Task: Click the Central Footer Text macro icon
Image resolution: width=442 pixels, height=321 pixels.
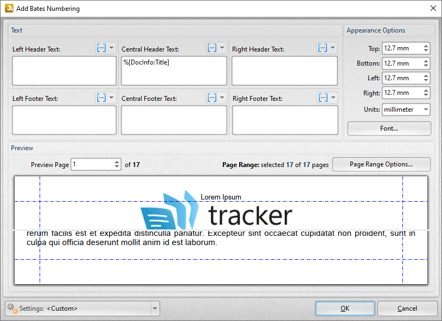Action: [x=212, y=98]
